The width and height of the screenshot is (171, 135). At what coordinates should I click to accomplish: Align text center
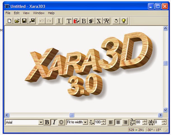click(118, 122)
